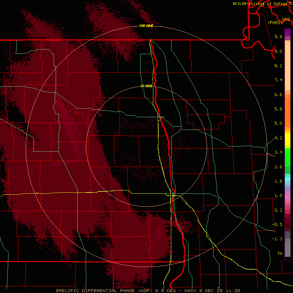Pick the cyan band on the color scale
Viewport: 293px width, 293px height.
pyautogui.click(x=287, y=179)
